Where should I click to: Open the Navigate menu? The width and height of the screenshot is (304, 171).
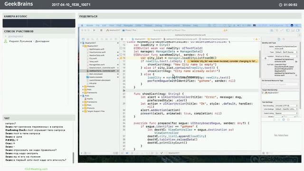[x=128, y=25]
